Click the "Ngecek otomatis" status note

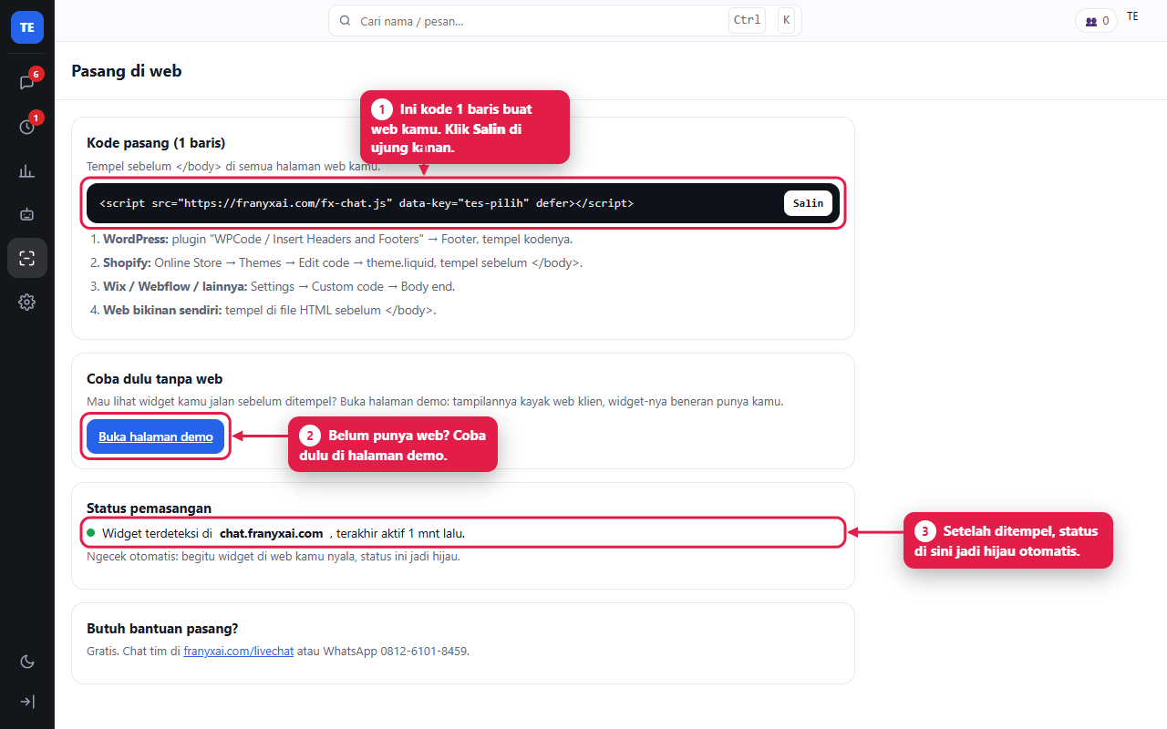[x=274, y=556]
